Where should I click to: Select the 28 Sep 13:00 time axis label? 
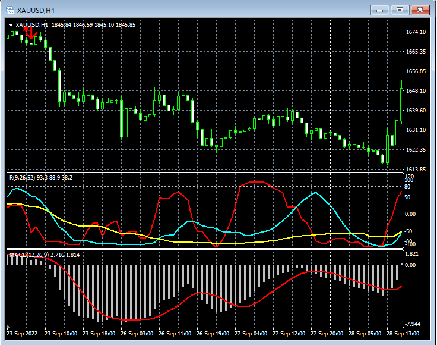403,334
